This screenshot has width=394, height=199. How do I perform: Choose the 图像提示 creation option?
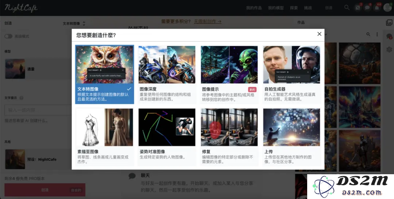[229, 74]
